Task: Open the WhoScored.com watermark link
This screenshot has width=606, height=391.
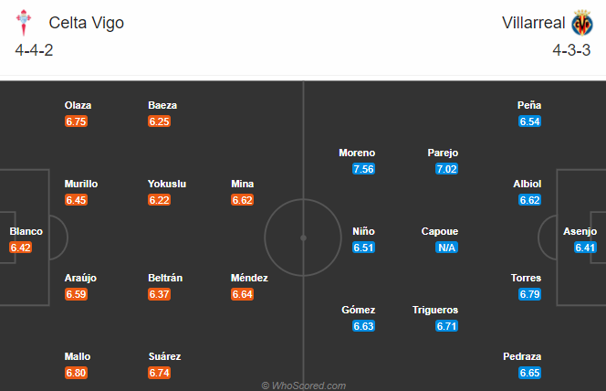Action: (303, 386)
